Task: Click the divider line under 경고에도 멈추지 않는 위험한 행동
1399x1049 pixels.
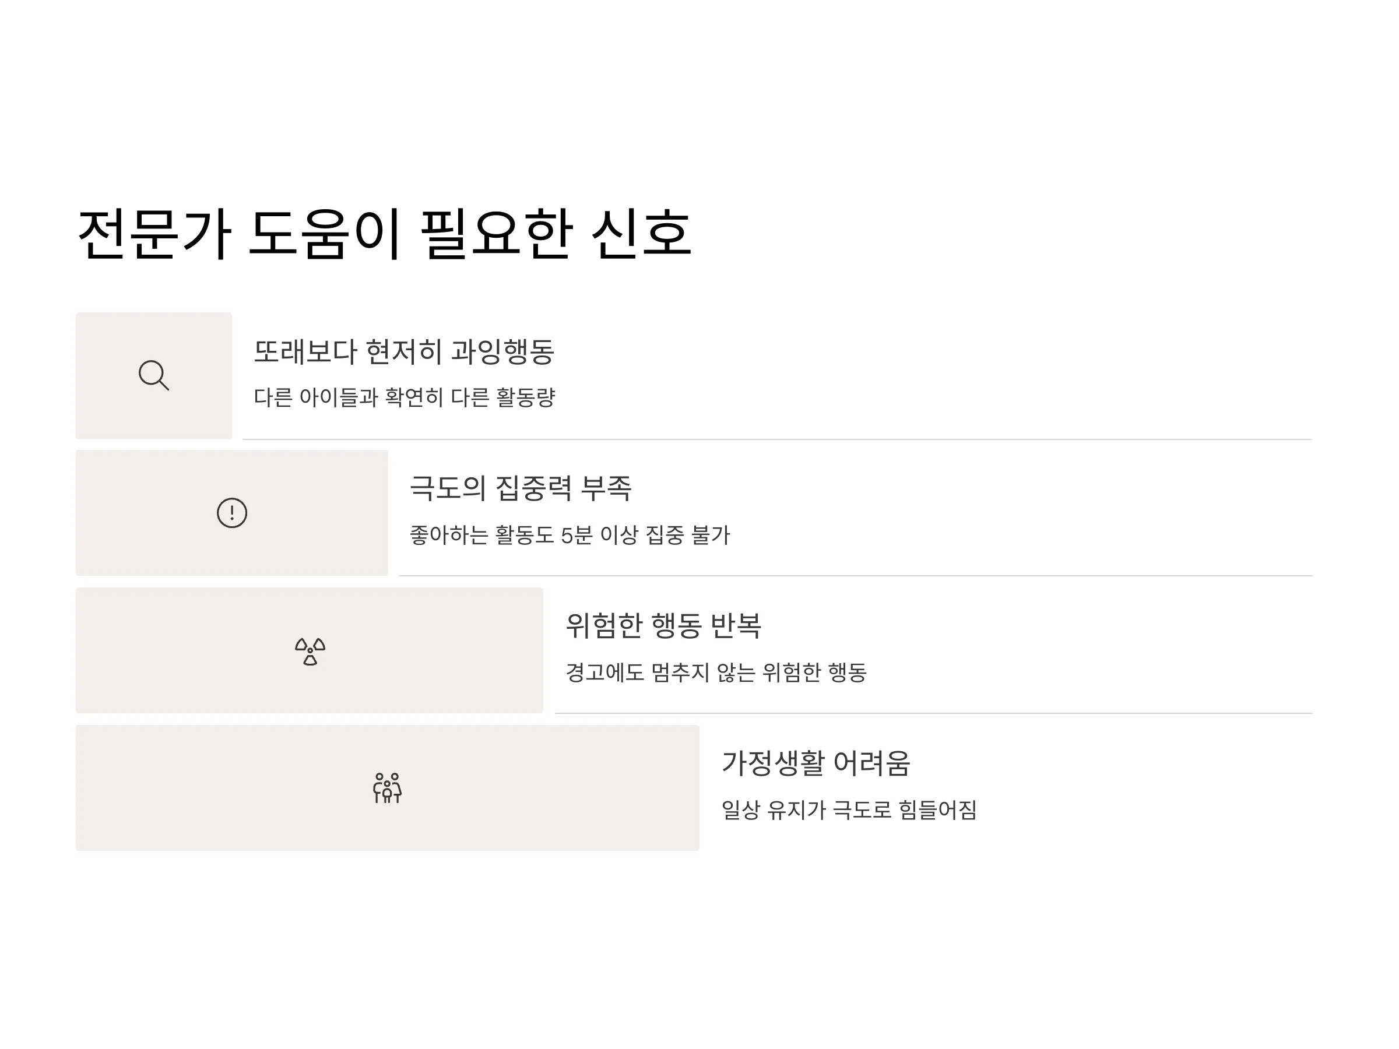Action: [934, 713]
